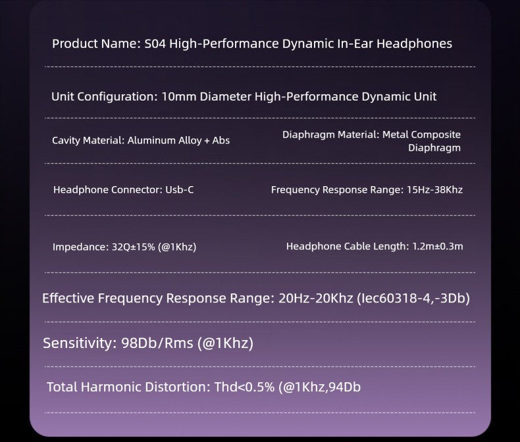Select Effective Frequency Response Range 20Hz-20Khz line
This screenshot has height=442, width=520.
256,299
